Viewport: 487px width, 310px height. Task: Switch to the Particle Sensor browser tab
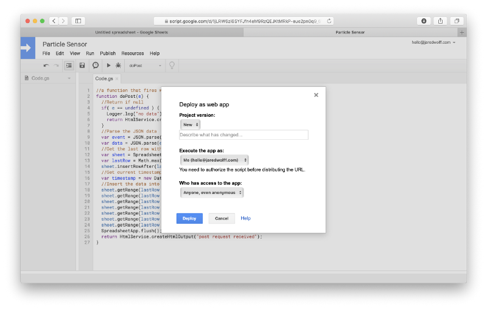350,32
